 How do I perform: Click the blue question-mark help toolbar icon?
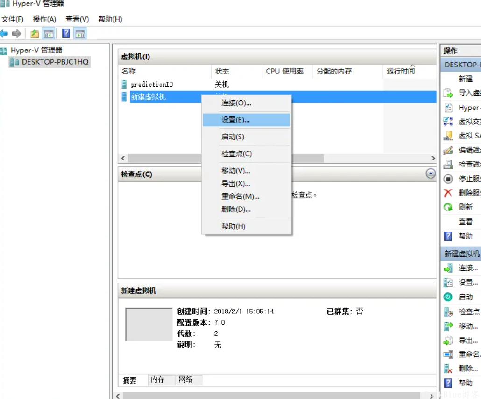66,34
